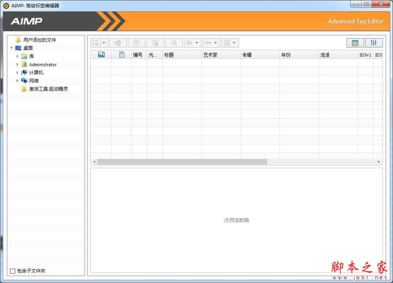This screenshot has height=283, width=393.
Task: Select the 计算机 tree node
Action: tap(36, 72)
